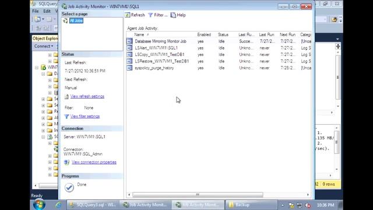This screenshot has width=373, height=210.
Task: Select the Database Mirroring Monitor Job row
Action: click(219, 41)
